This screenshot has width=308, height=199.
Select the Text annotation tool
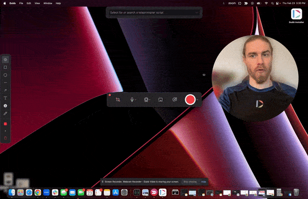click(5, 98)
